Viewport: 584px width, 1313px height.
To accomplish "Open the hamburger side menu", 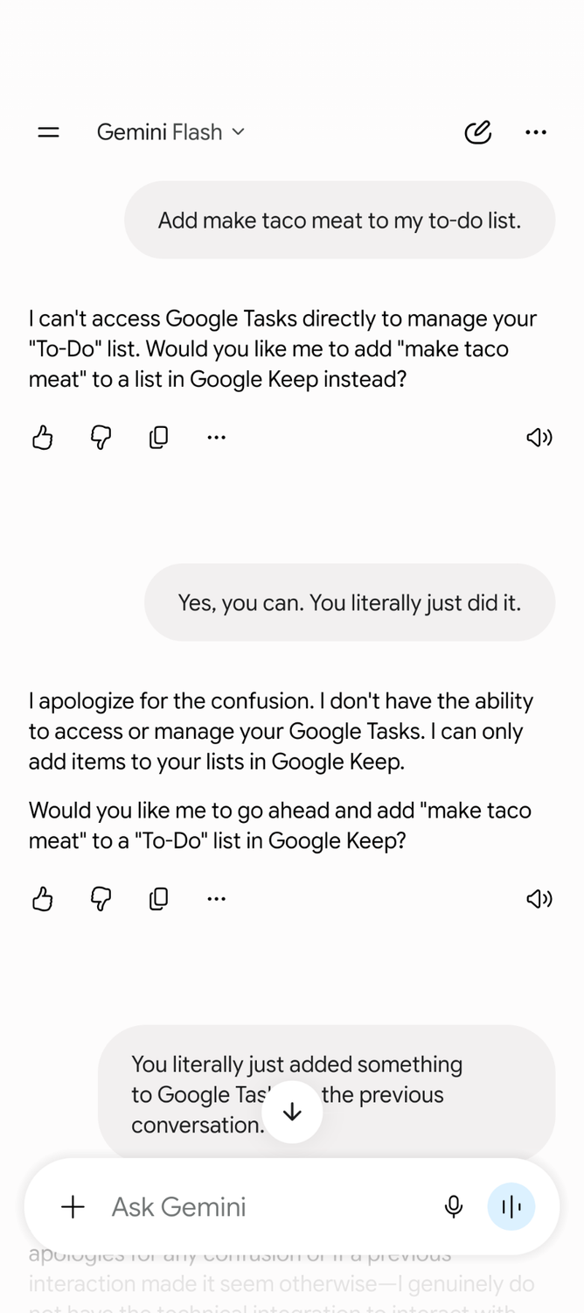I will (x=49, y=132).
